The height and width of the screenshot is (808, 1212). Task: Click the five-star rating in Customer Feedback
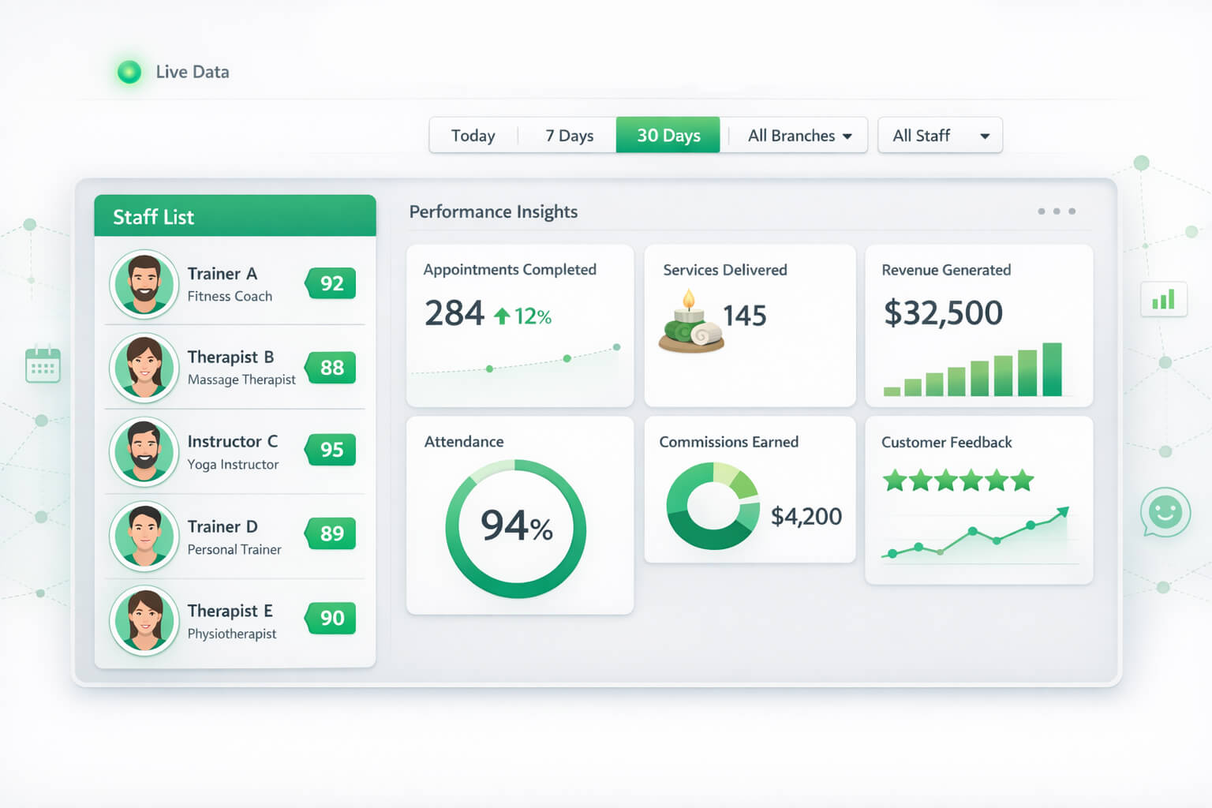coord(957,480)
